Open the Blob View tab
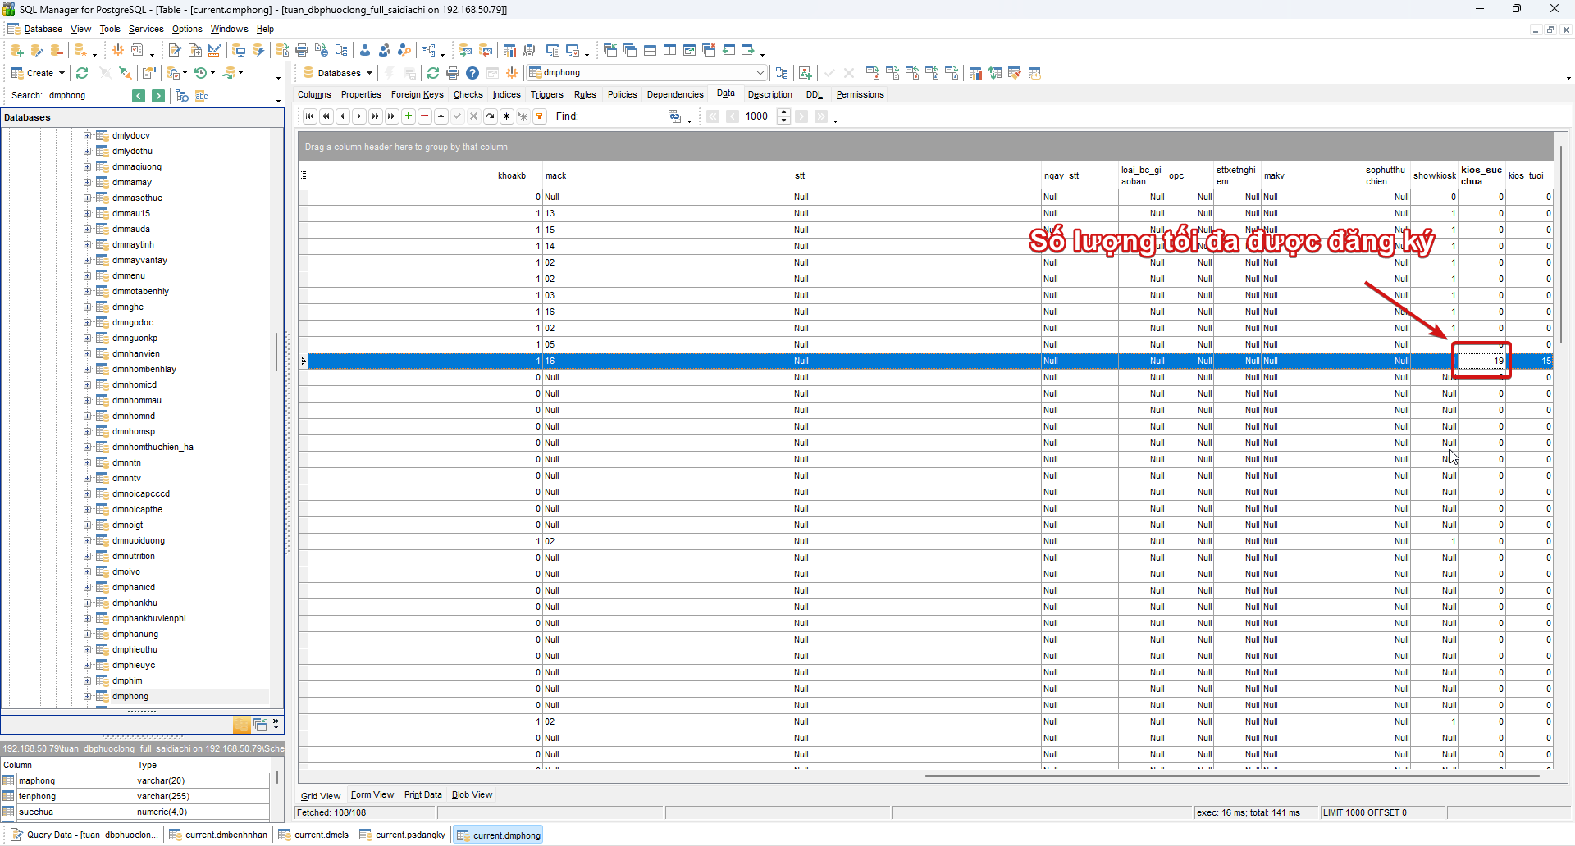This screenshot has width=1575, height=846. pos(472,795)
